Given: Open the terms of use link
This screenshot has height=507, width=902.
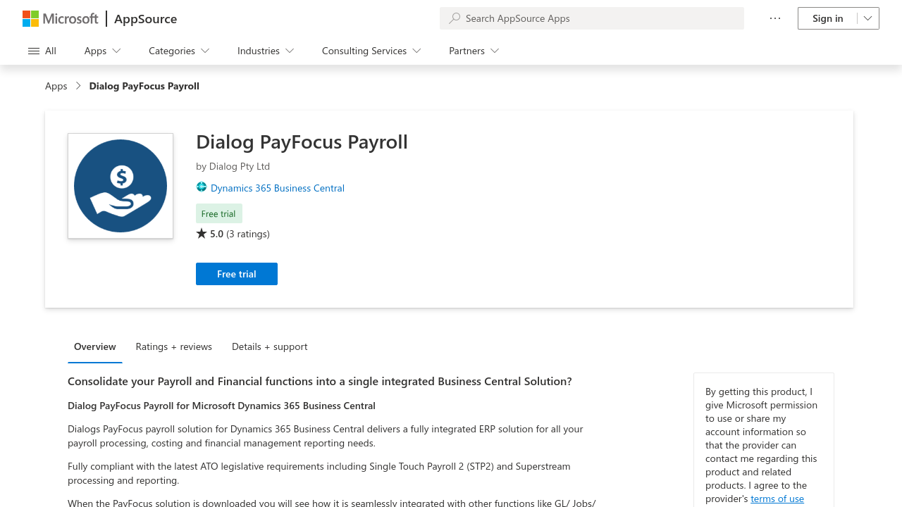Looking at the screenshot, I should [x=777, y=499].
